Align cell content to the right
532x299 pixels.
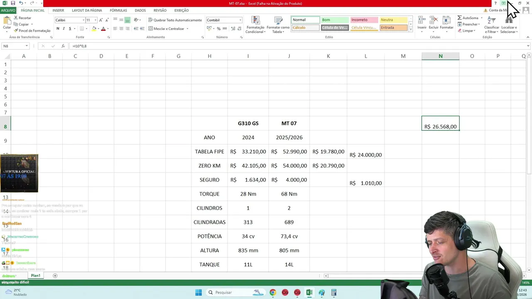click(128, 29)
